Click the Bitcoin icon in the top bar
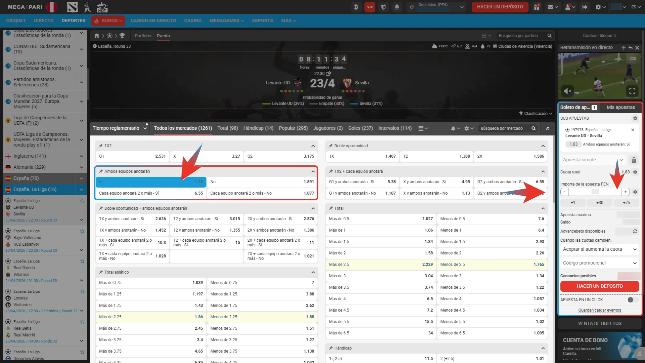 click(x=356, y=7)
